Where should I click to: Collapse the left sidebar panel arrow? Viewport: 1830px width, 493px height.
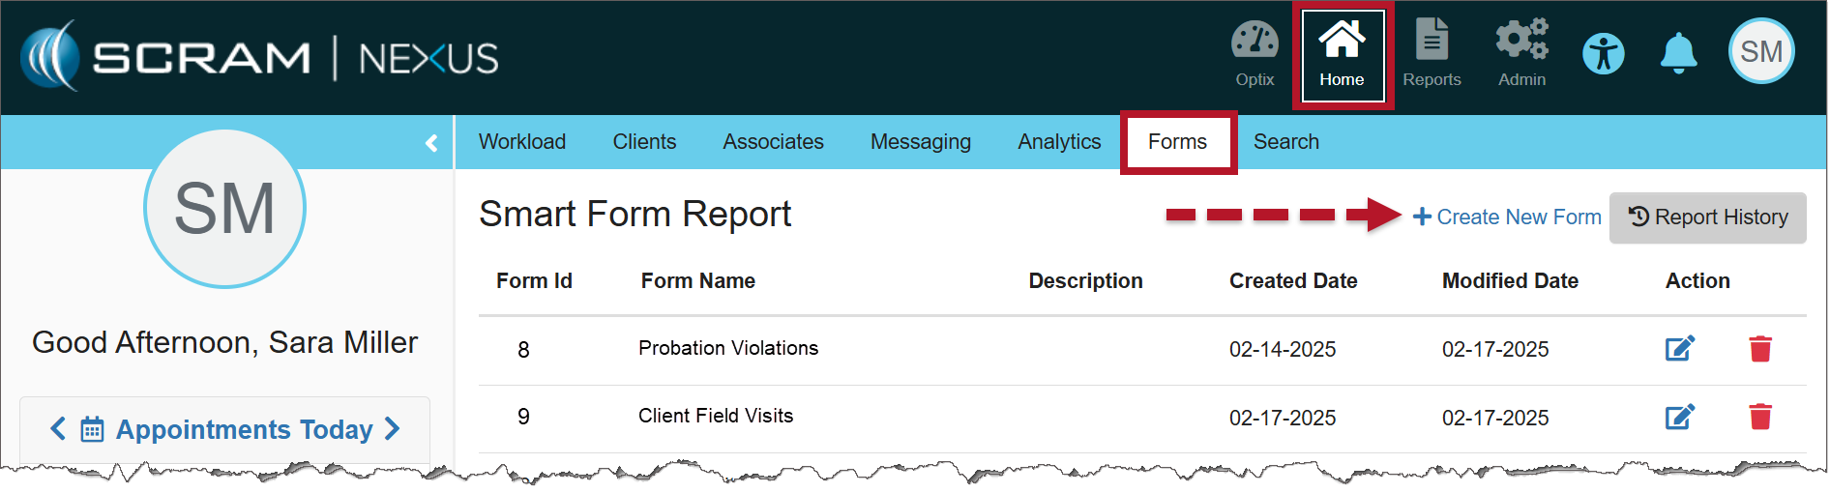(431, 143)
